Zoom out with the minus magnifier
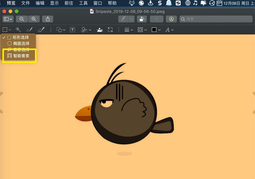Image resolution: width=255 pixels, height=179 pixels. click(x=22, y=19)
